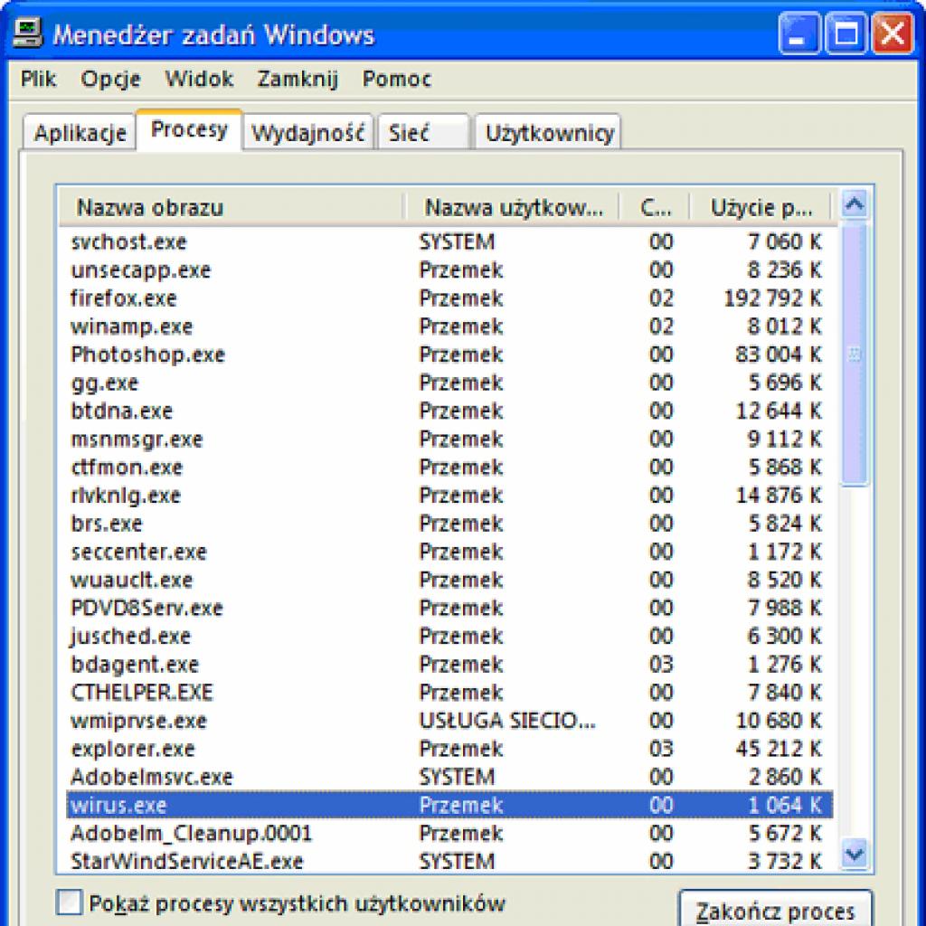Open the Sieć tab
Viewport: 926px width, 926px height.
[423, 132]
